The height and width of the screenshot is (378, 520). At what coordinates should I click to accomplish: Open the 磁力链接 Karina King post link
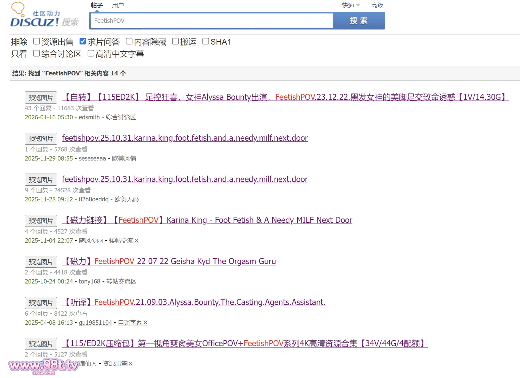[207, 220]
